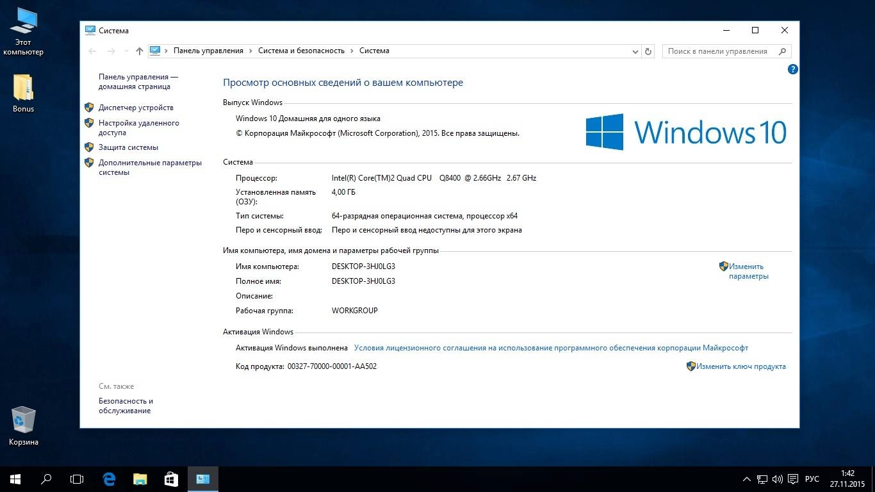Open Дополнительные параметры системы link
Screen dimensions: 875x492
[150, 167]
